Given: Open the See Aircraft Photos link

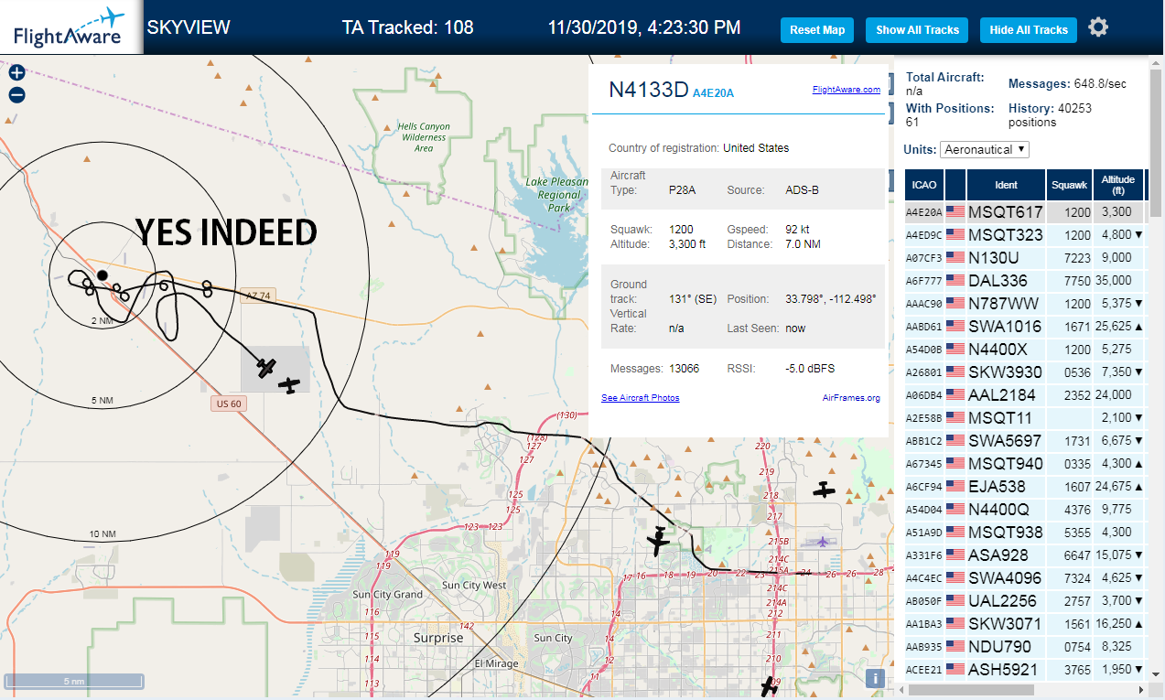Looking at the screenshot, I should tap(641, 398).
